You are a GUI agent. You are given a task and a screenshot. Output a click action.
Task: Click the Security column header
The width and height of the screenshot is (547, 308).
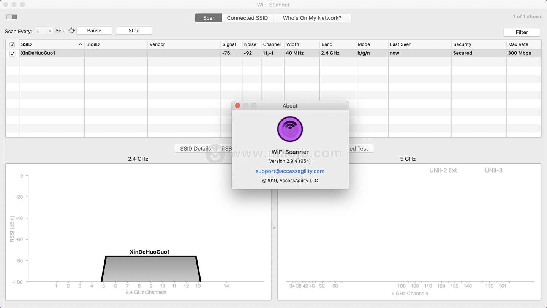[x=479, y=44]
